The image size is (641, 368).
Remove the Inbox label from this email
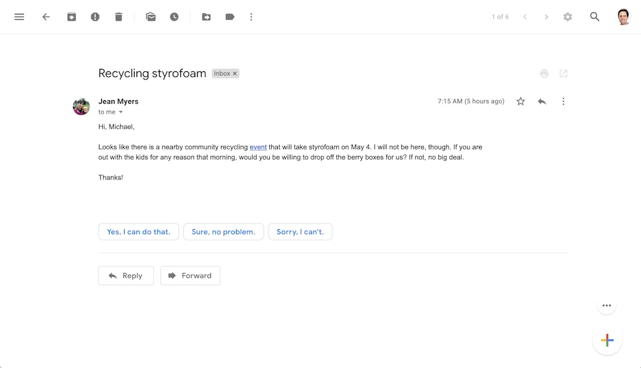click(235, 73)
